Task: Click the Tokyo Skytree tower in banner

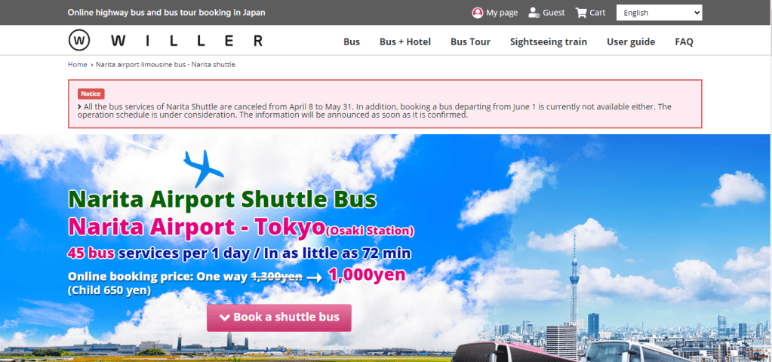Action: [x=574, y=279]
